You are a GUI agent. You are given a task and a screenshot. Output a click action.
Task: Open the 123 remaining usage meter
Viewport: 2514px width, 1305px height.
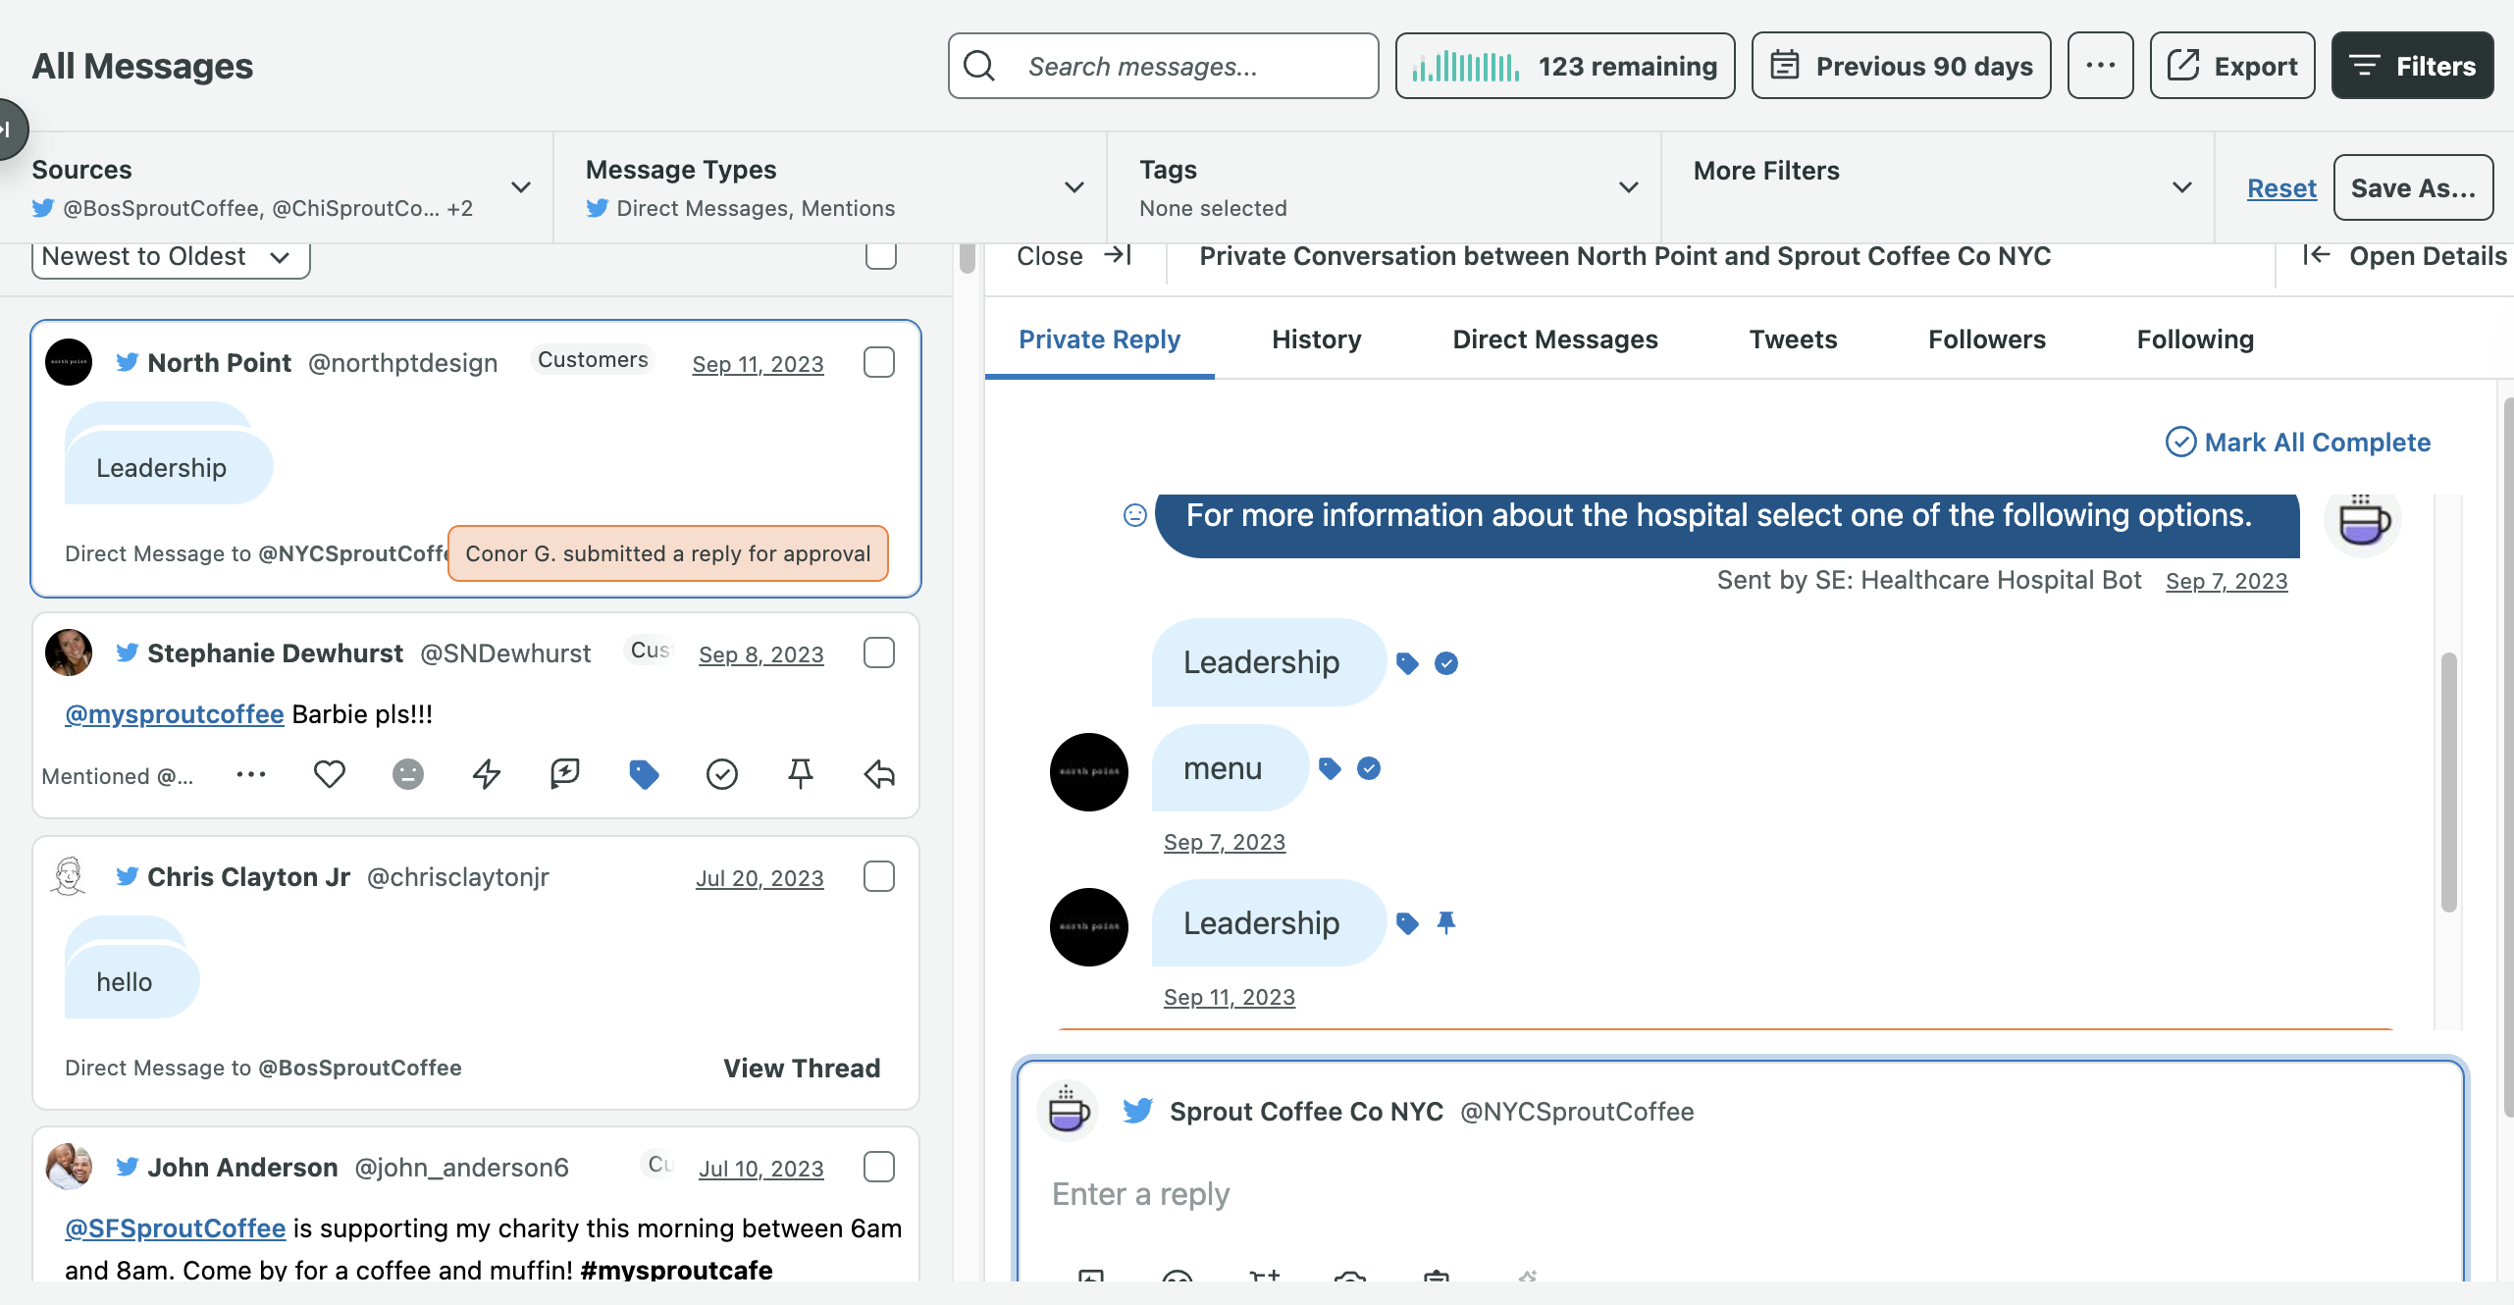(1564, 65)
